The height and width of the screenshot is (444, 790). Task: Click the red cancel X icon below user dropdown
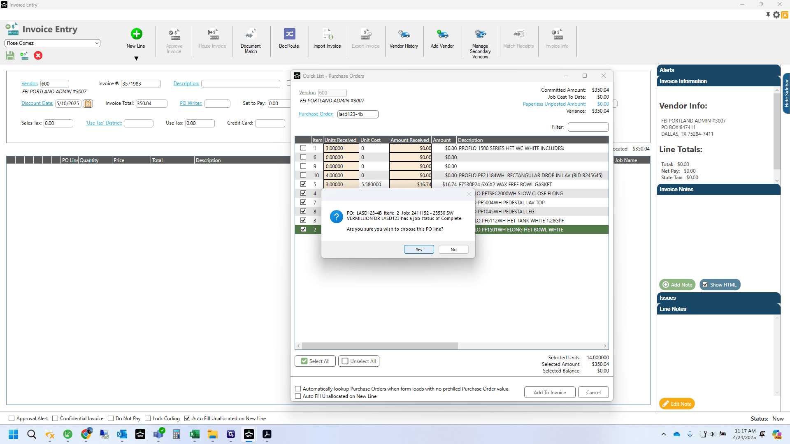[38, 55]
